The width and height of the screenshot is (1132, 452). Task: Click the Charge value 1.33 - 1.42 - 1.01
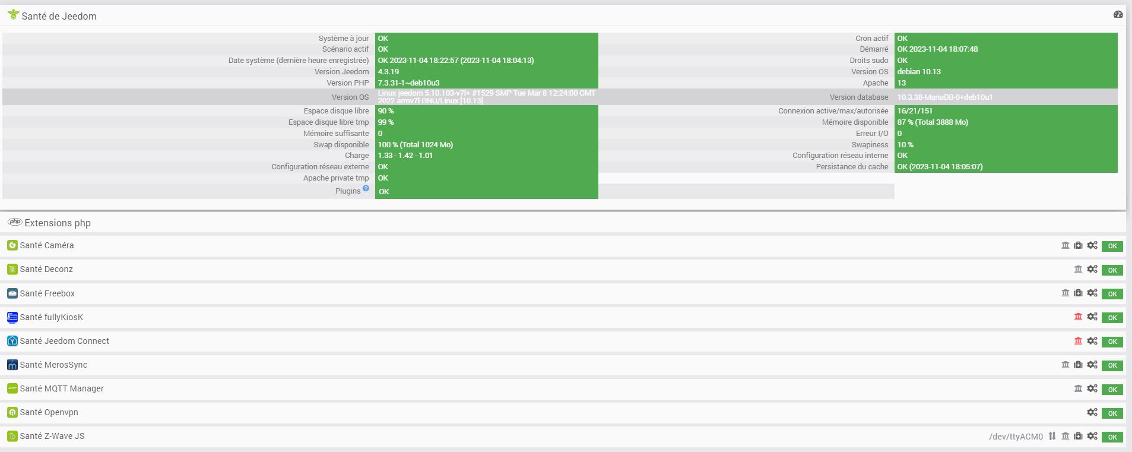click(x=405, y=156)
